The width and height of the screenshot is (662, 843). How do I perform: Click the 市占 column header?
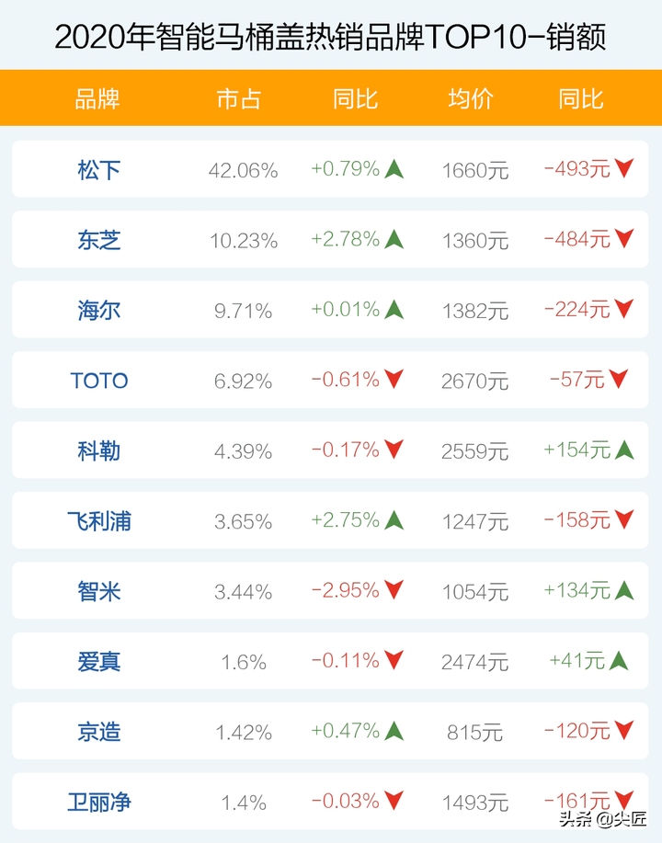click(x=239, y=98)
